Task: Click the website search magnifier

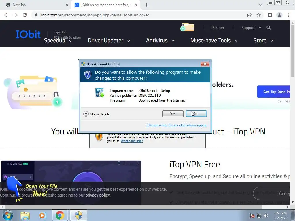Action: 269,28
